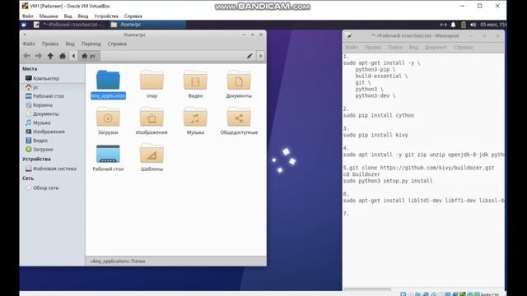Click sudo pip install kivy line
527x296 pixels.
click(x=375, y=135)
